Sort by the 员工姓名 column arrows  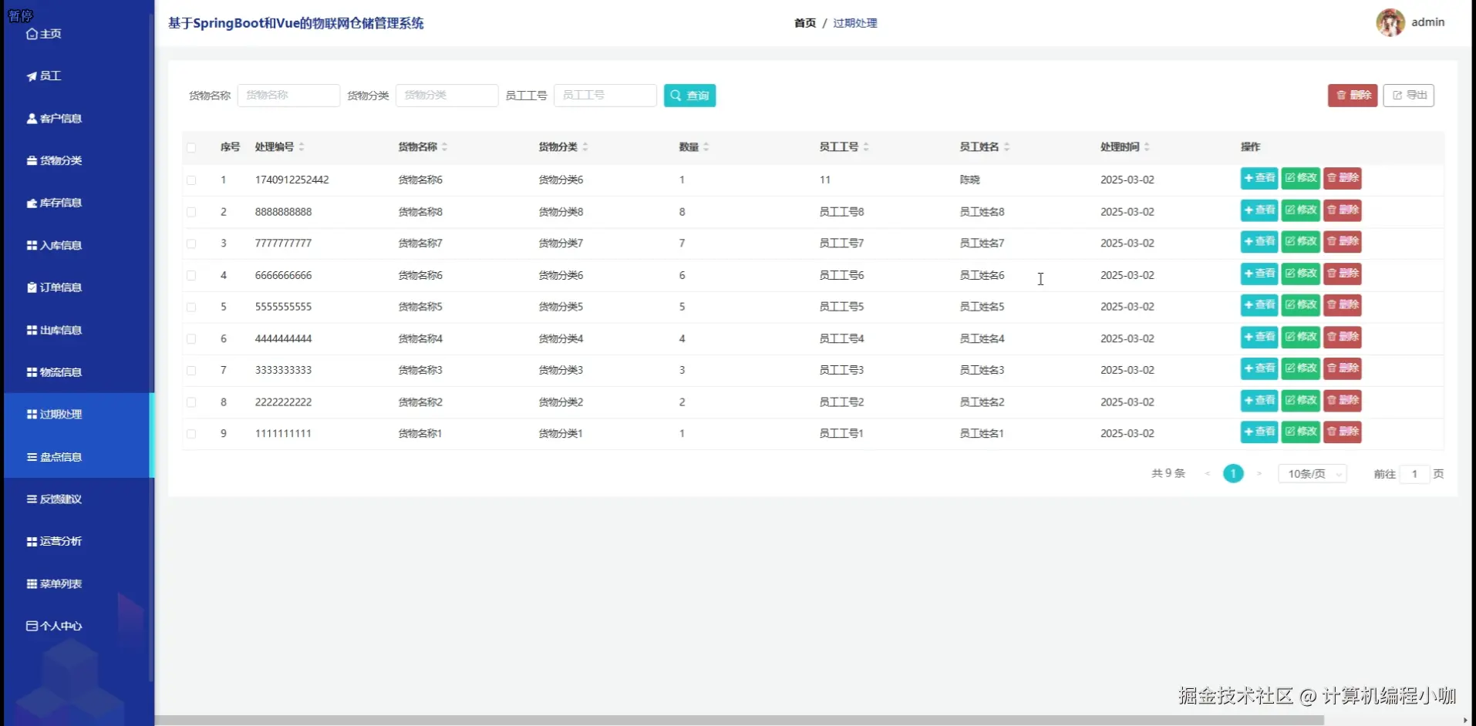click(1007, 147)
